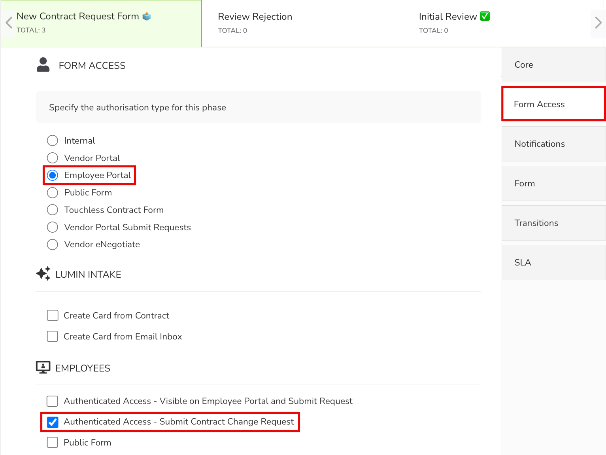Click the EMPLOYEES section heading text
Screen dimensions: 606x455
tap(83, 368)
